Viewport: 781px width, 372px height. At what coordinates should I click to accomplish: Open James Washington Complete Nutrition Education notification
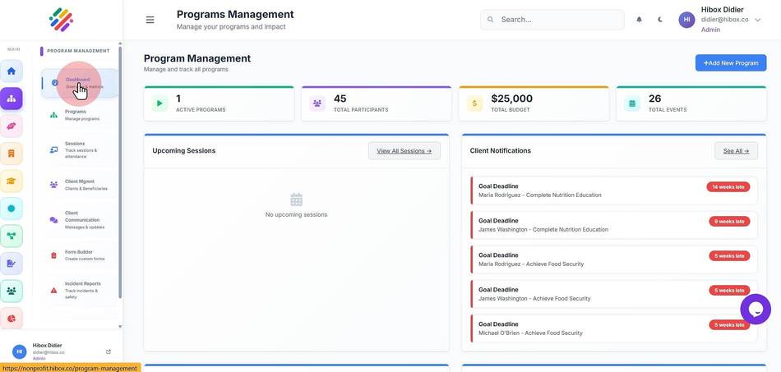tap(613, 225)
